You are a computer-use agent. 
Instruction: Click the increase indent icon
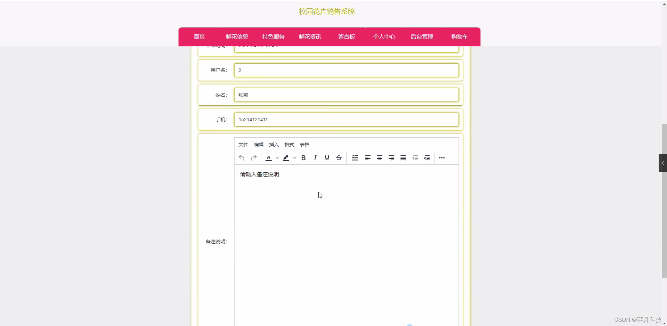427,158
